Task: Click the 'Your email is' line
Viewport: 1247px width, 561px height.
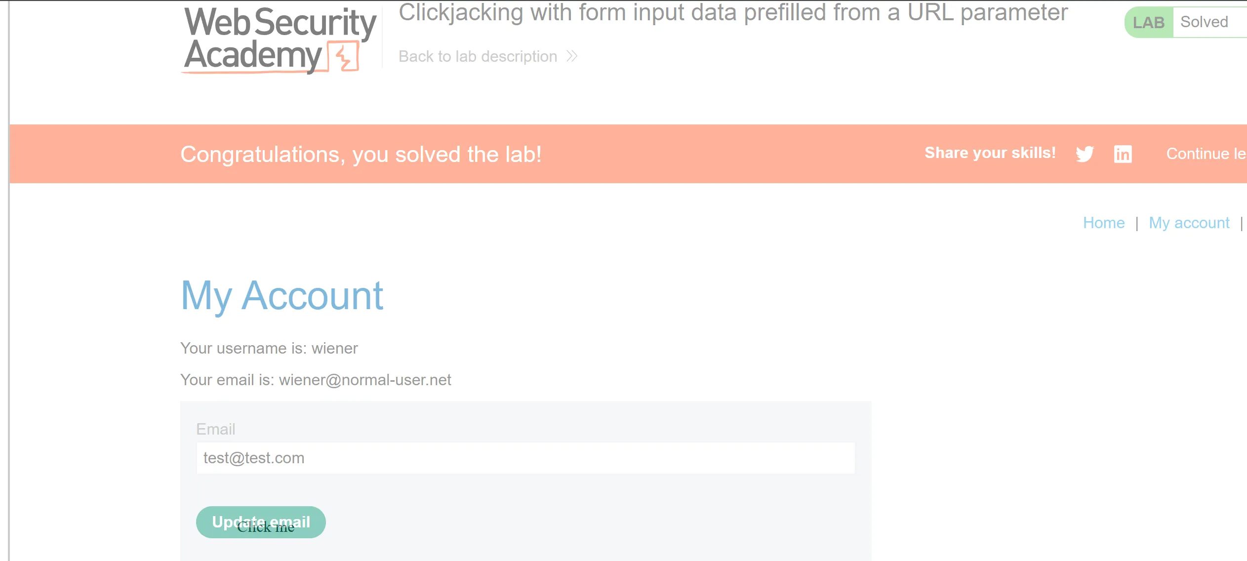Action: [x=315, y=380]
